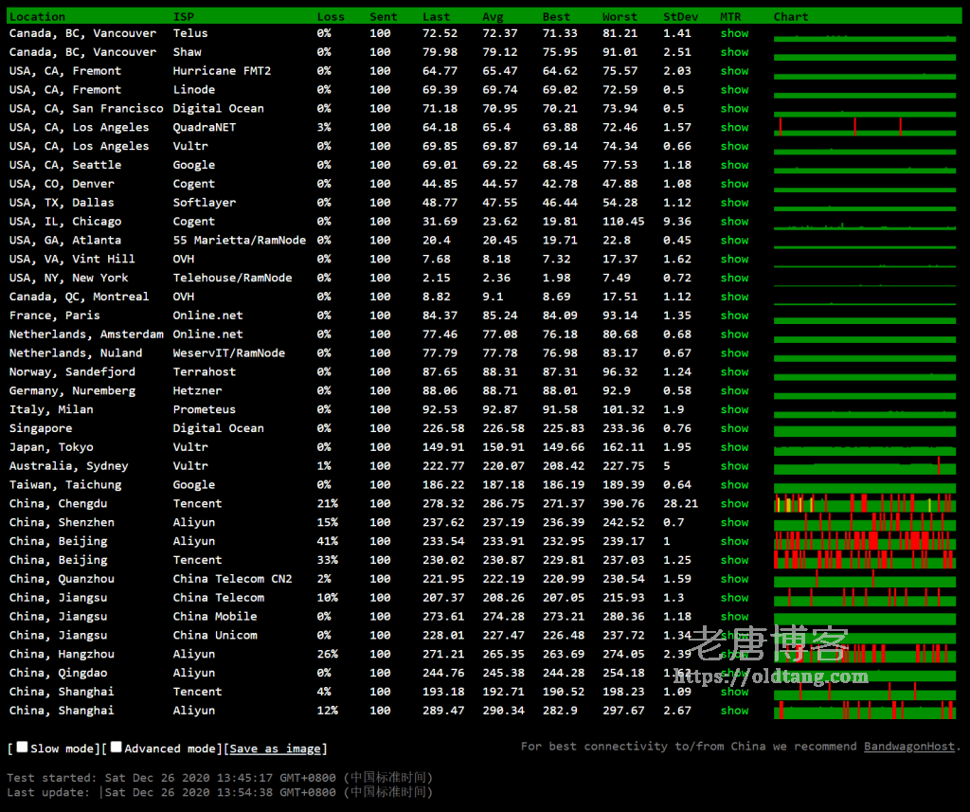Show MTR for China Chengdu Tencent
The height and width of the screenshot is (812, 970).
coord(734,503)
